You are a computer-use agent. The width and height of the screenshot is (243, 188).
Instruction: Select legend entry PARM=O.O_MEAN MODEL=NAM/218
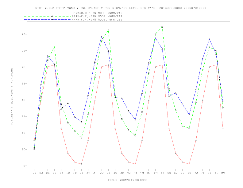coord(97,13)
